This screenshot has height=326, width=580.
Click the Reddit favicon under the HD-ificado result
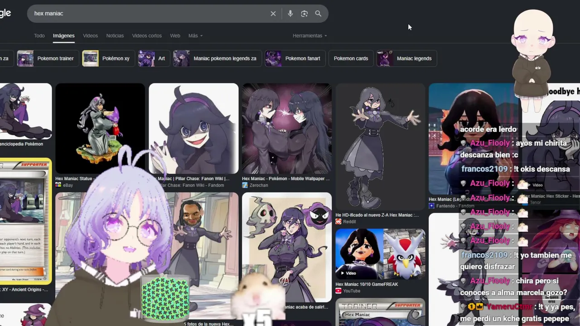pos(338,221)
